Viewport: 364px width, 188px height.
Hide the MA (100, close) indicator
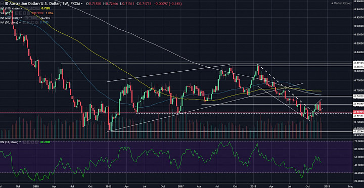tap(26, 9)
